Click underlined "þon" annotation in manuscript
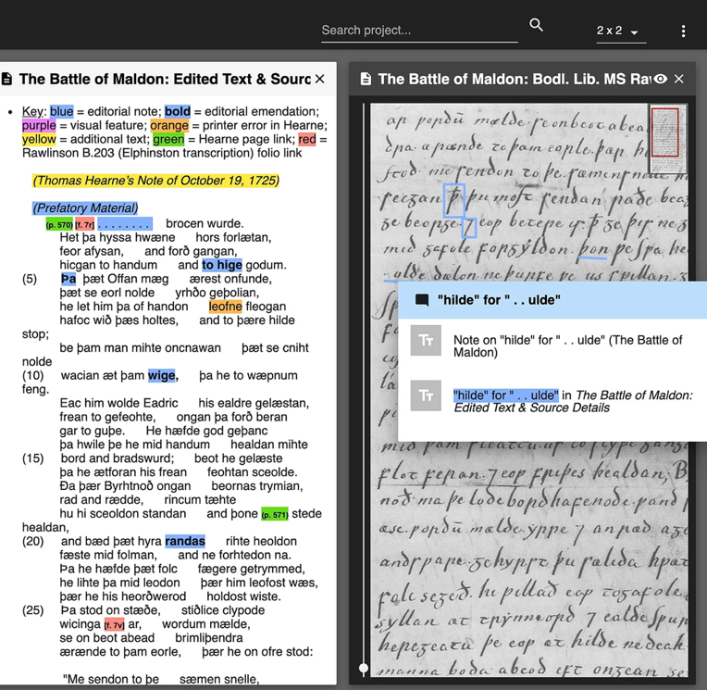The image size is (707, 690). pyautogui.click(x=593, y=248)
